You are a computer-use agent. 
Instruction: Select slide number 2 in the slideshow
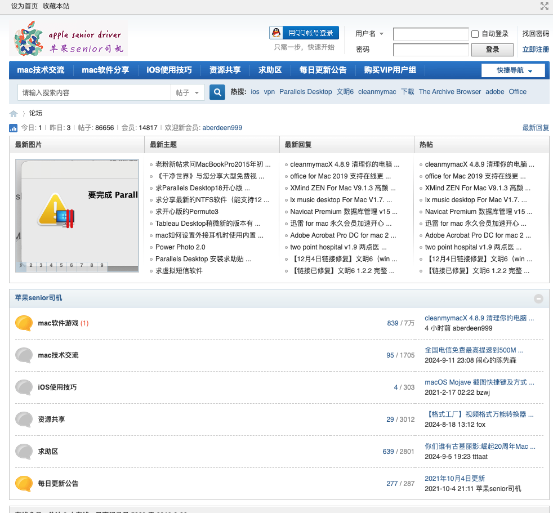coord(31,265)
